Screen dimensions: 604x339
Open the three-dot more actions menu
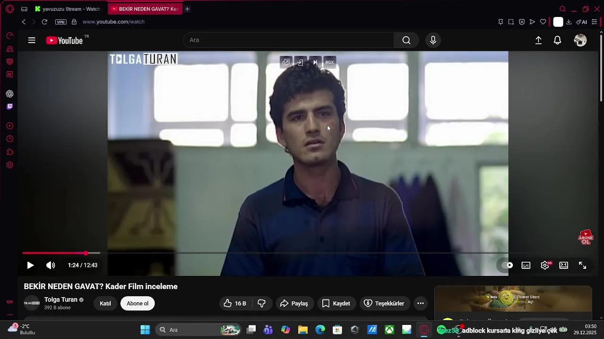pos(420,304)
